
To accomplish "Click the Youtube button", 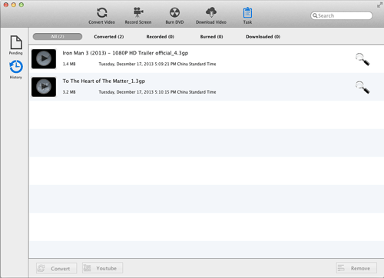I will coord(102,268).
